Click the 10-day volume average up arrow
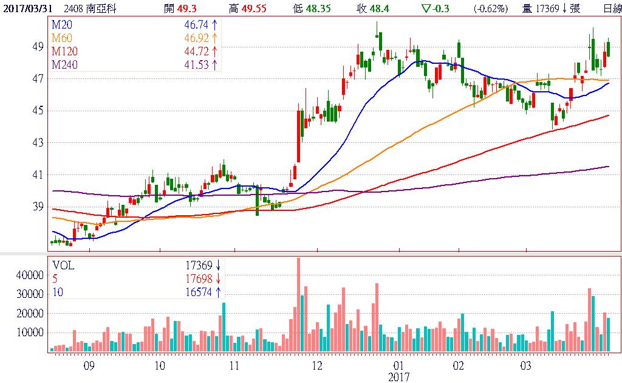This screenshot has height=383, width=622. 217,292
